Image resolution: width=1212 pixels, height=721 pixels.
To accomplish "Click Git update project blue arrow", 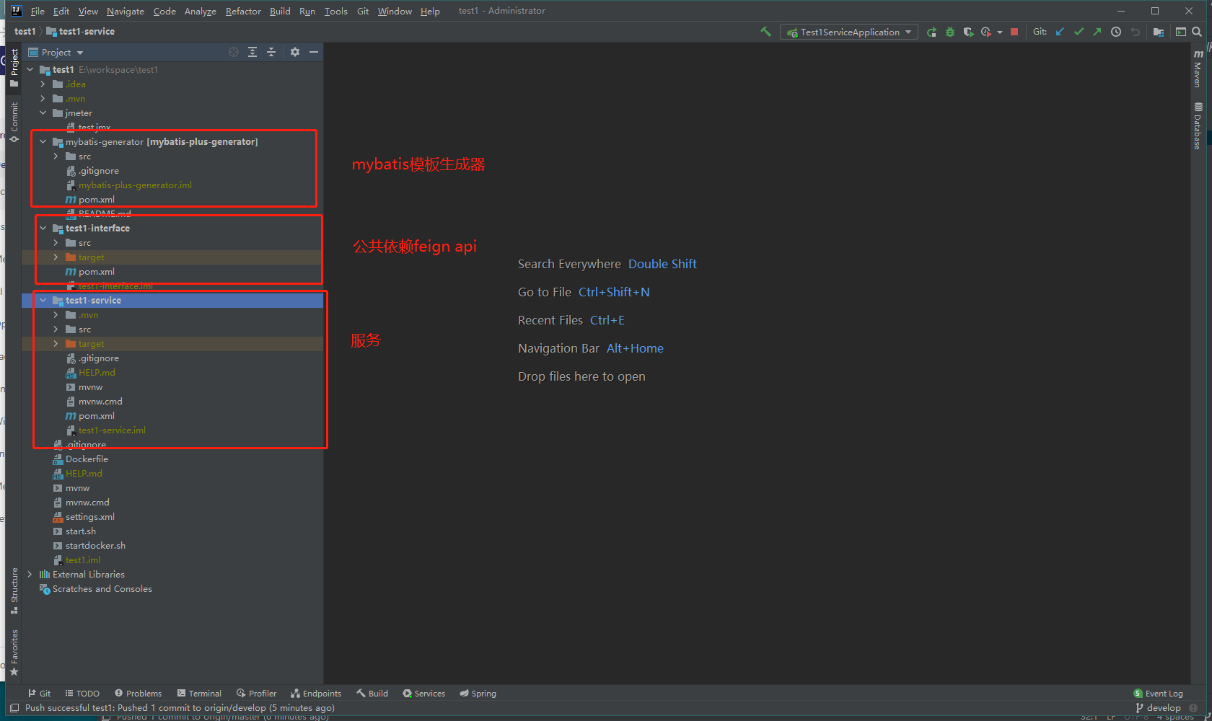I will click(1060, 32).
